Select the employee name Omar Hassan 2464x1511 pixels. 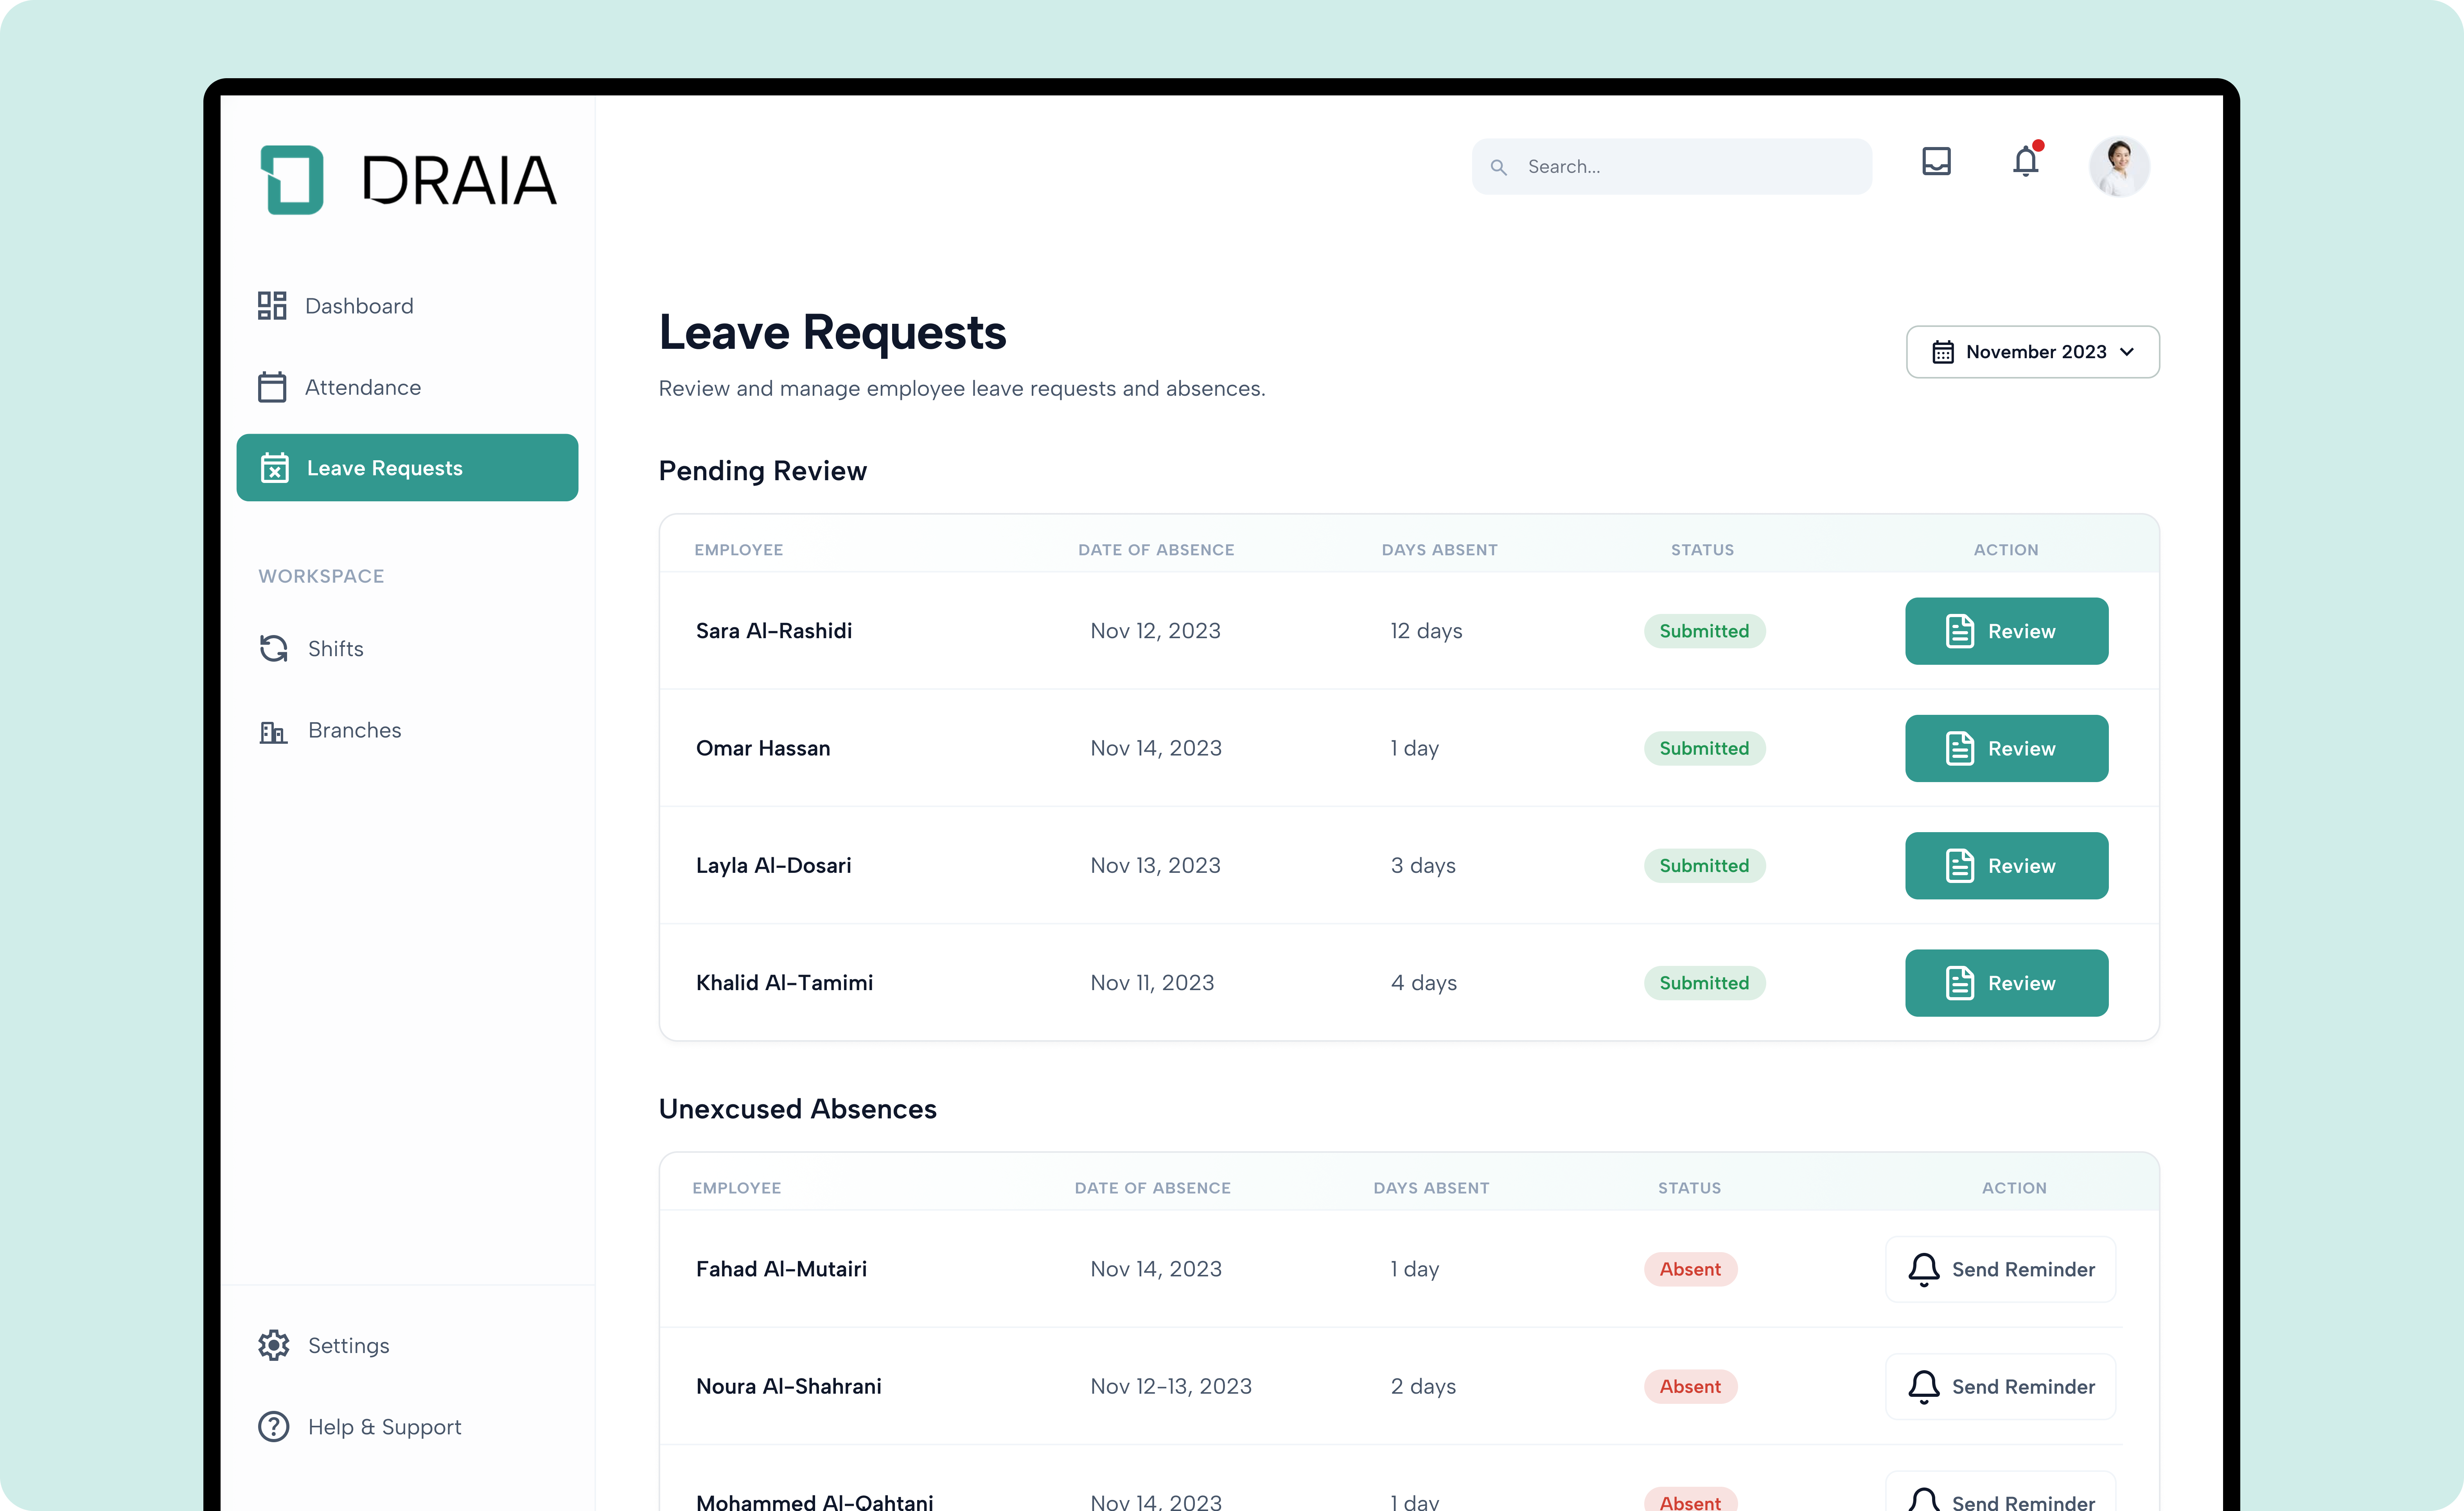[763, 748]
